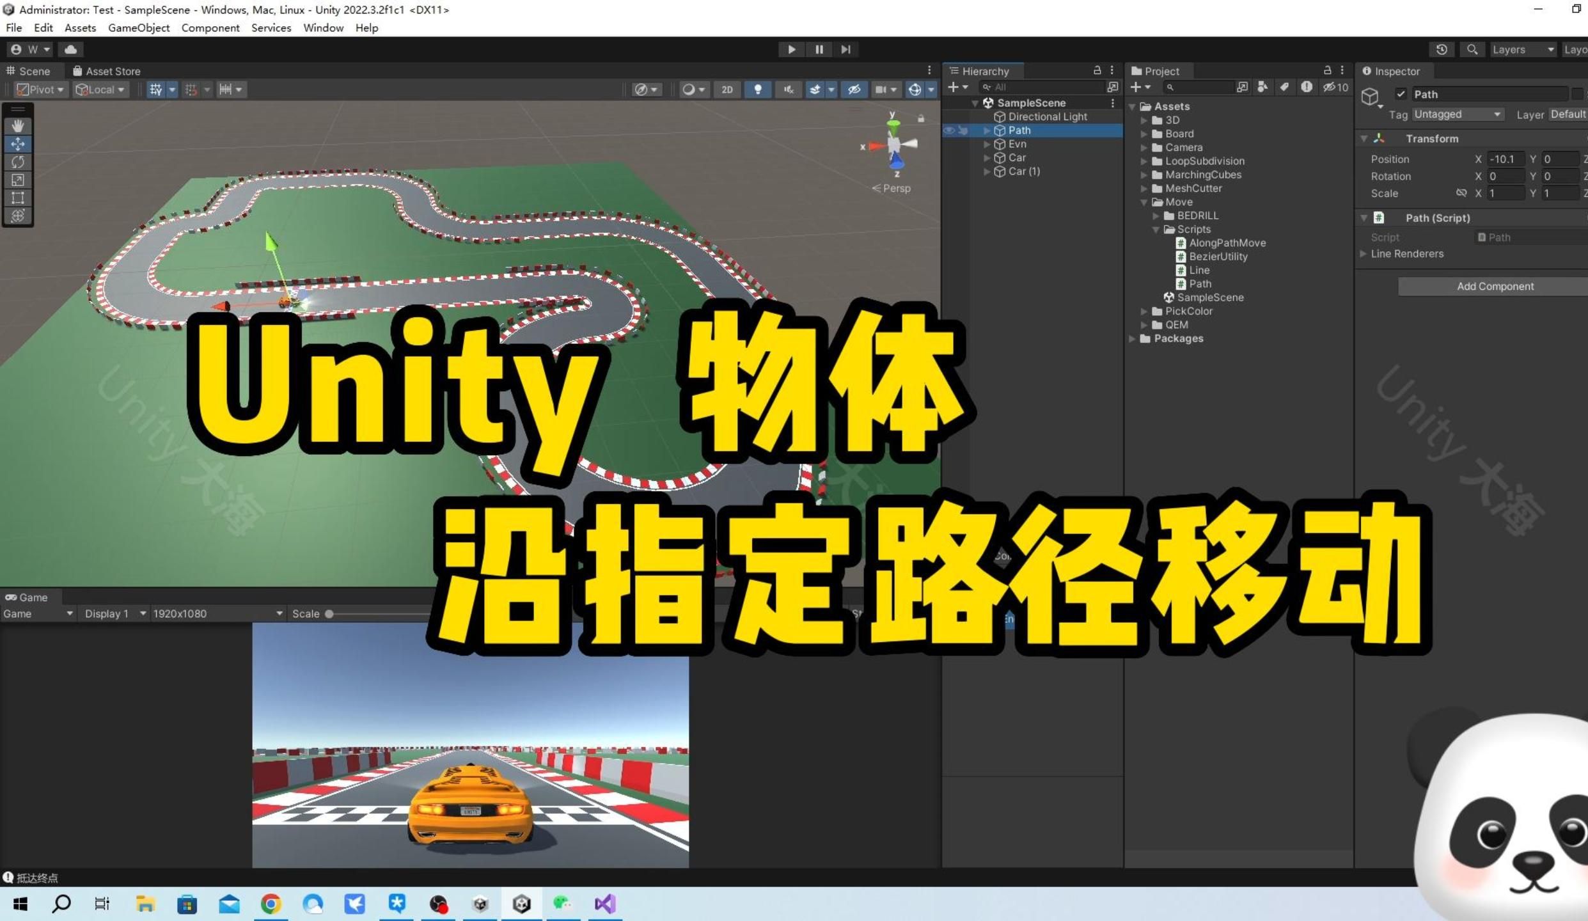Image resolution: width=1588 pixels, height=921 pixels.
Task: Toggle 2D view in the Scene toolbar
Action: point(727,90)
